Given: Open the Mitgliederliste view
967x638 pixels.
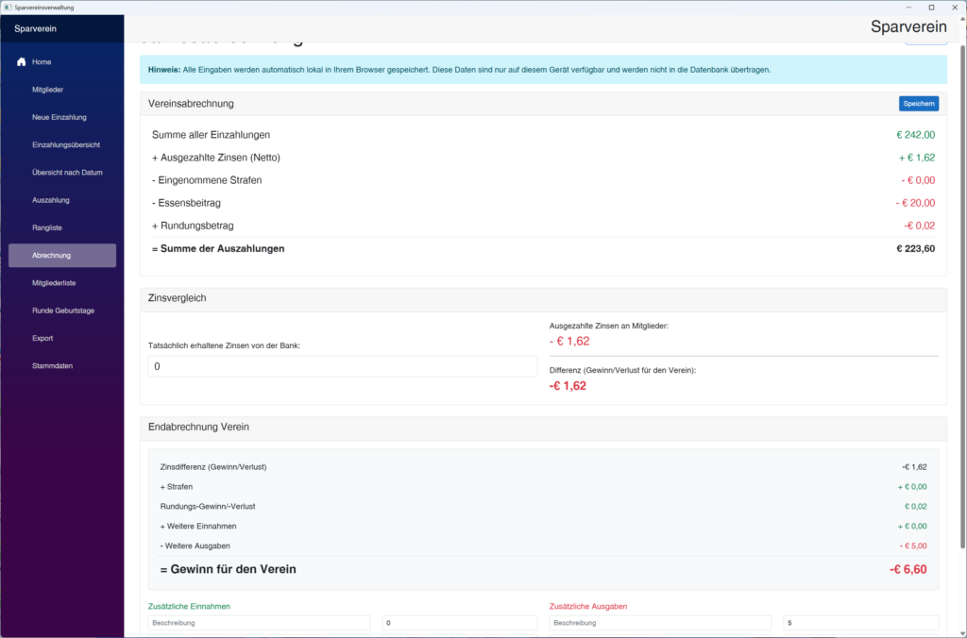Looking at the screenshot, I should pos(55,283).
